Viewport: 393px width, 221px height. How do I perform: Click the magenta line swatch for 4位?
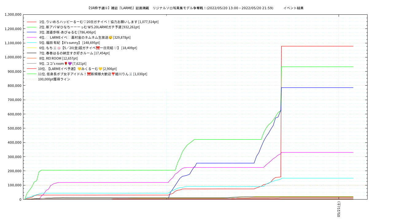[32, 37]
